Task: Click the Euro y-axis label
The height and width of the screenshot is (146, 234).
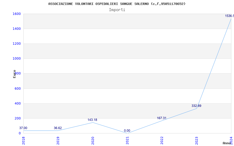Action: [x=14, y=74]
